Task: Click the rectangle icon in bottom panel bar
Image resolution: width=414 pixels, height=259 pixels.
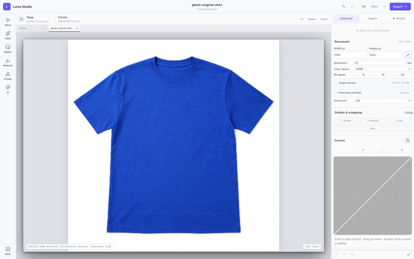Action: 352,255
